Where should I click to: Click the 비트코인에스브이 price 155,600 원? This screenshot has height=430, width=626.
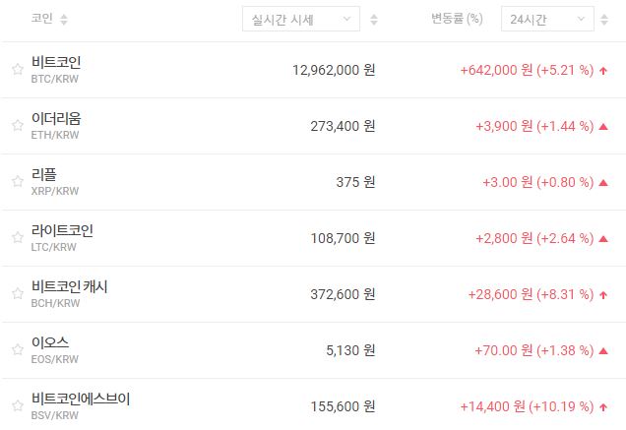[x=334, y=405]
